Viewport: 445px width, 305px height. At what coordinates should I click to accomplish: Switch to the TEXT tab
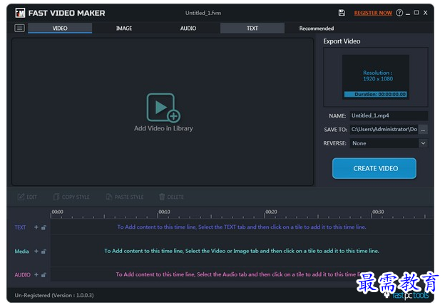(252, 29)
